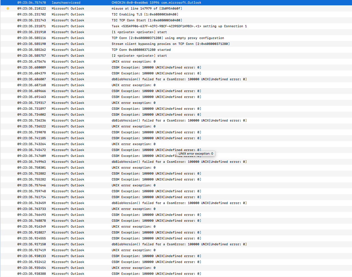Click the 'TIC TCP Conn Start' log message
This screenshot has height=277, width=352.
click(147, 20)
